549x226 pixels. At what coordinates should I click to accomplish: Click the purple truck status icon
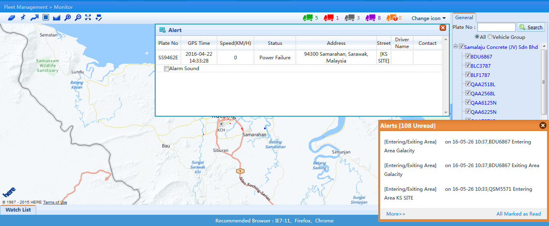pos(370,18)
